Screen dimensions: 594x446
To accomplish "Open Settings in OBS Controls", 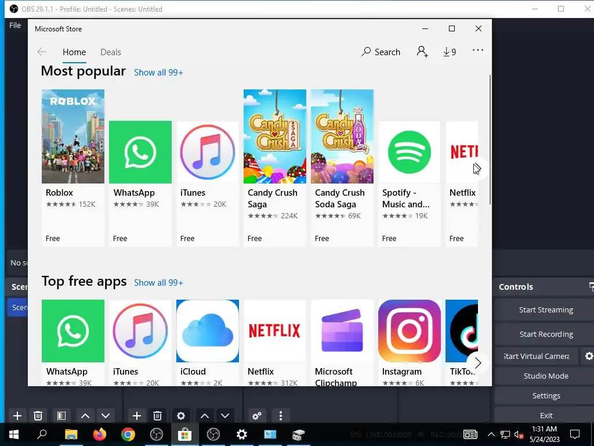I will click(545, 395).
